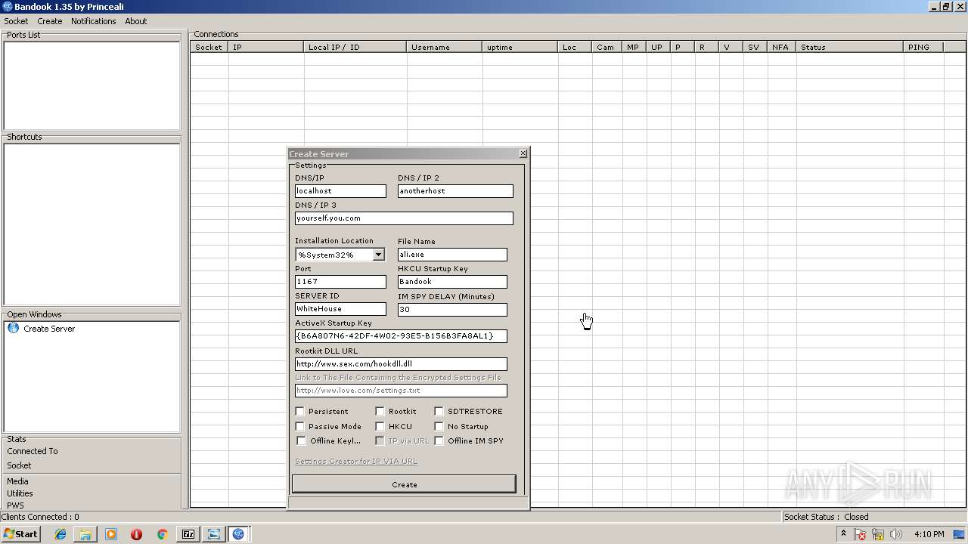The height and width of the screenshot is (544, 968).
Task: Sort connections by IP column header
Action: point(266,47)
